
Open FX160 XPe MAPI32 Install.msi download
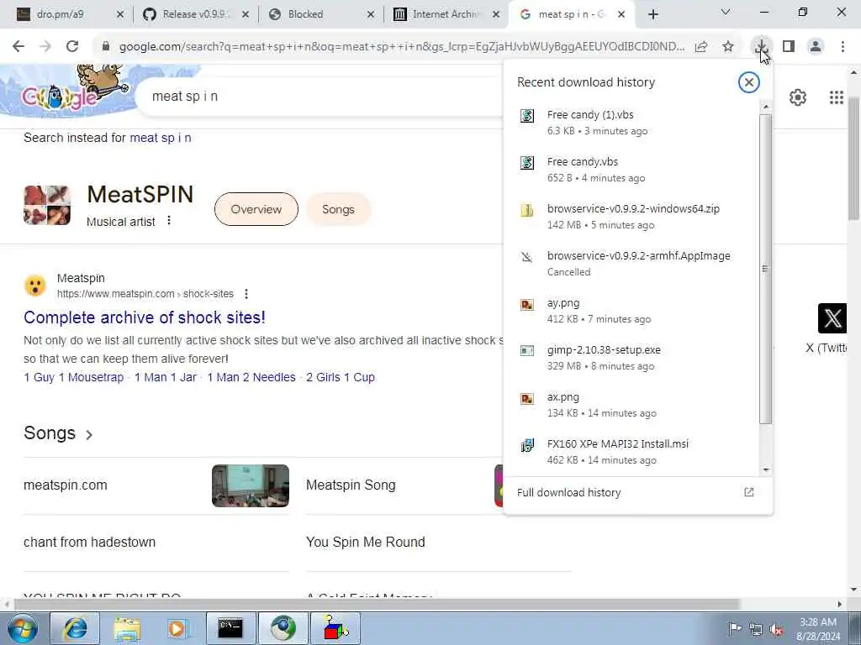pos(631,451)
